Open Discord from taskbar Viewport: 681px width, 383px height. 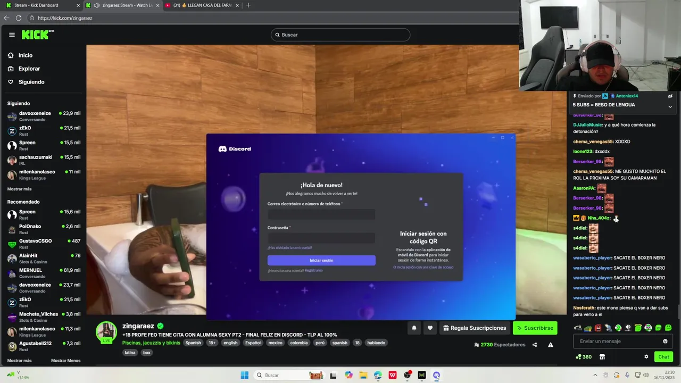436,375
